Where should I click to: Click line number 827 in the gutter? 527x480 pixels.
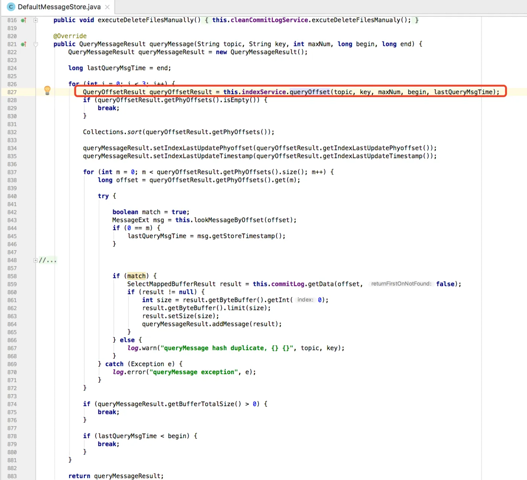(x=12, y=92)
